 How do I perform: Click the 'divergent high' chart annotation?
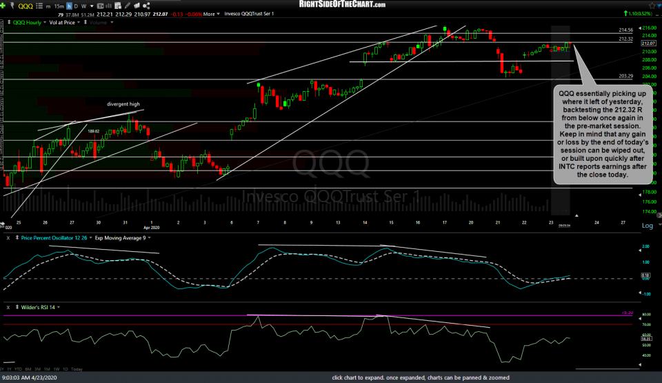pos(123,104)
